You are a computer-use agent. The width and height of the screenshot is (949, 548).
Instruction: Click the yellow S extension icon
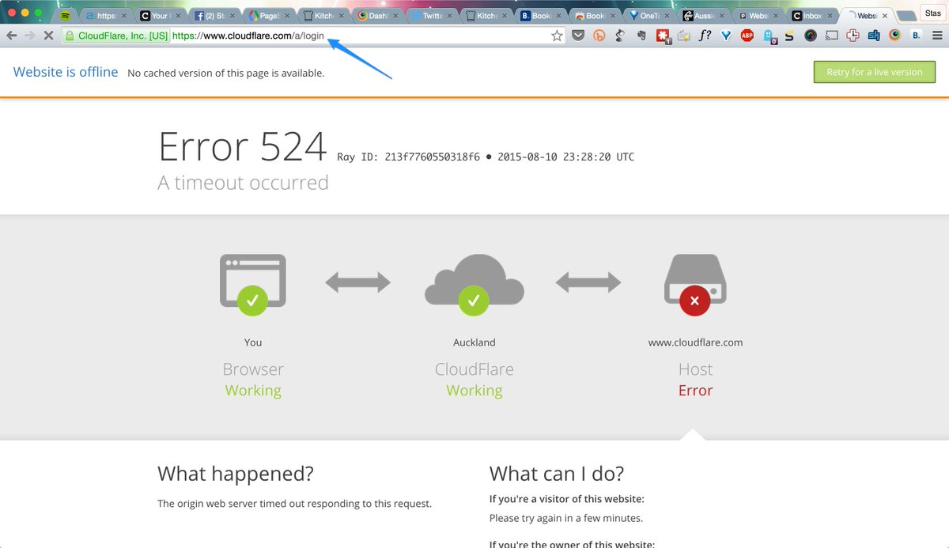pos(789,35)
